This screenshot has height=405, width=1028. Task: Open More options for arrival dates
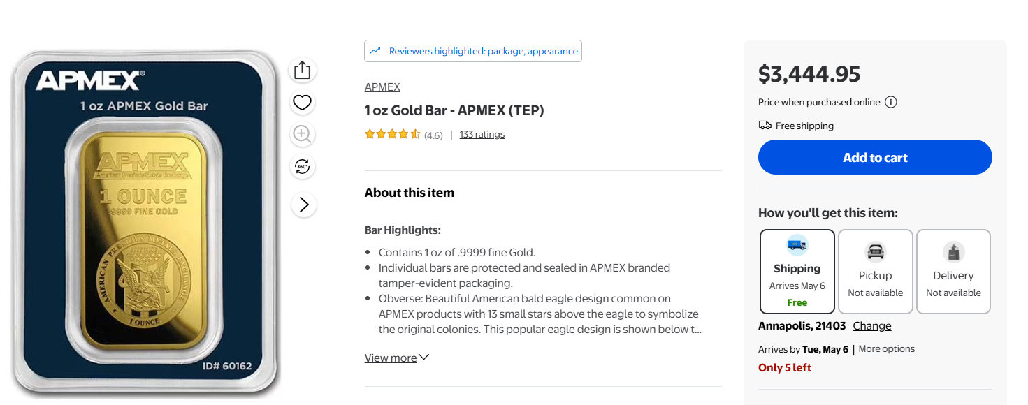[886, 348]
